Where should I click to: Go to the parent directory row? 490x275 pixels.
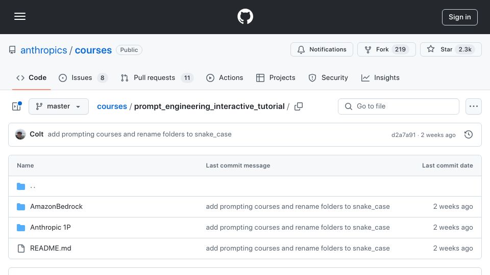[x=244, y=186]
